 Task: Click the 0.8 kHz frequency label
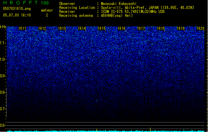[x=3, y=92]
